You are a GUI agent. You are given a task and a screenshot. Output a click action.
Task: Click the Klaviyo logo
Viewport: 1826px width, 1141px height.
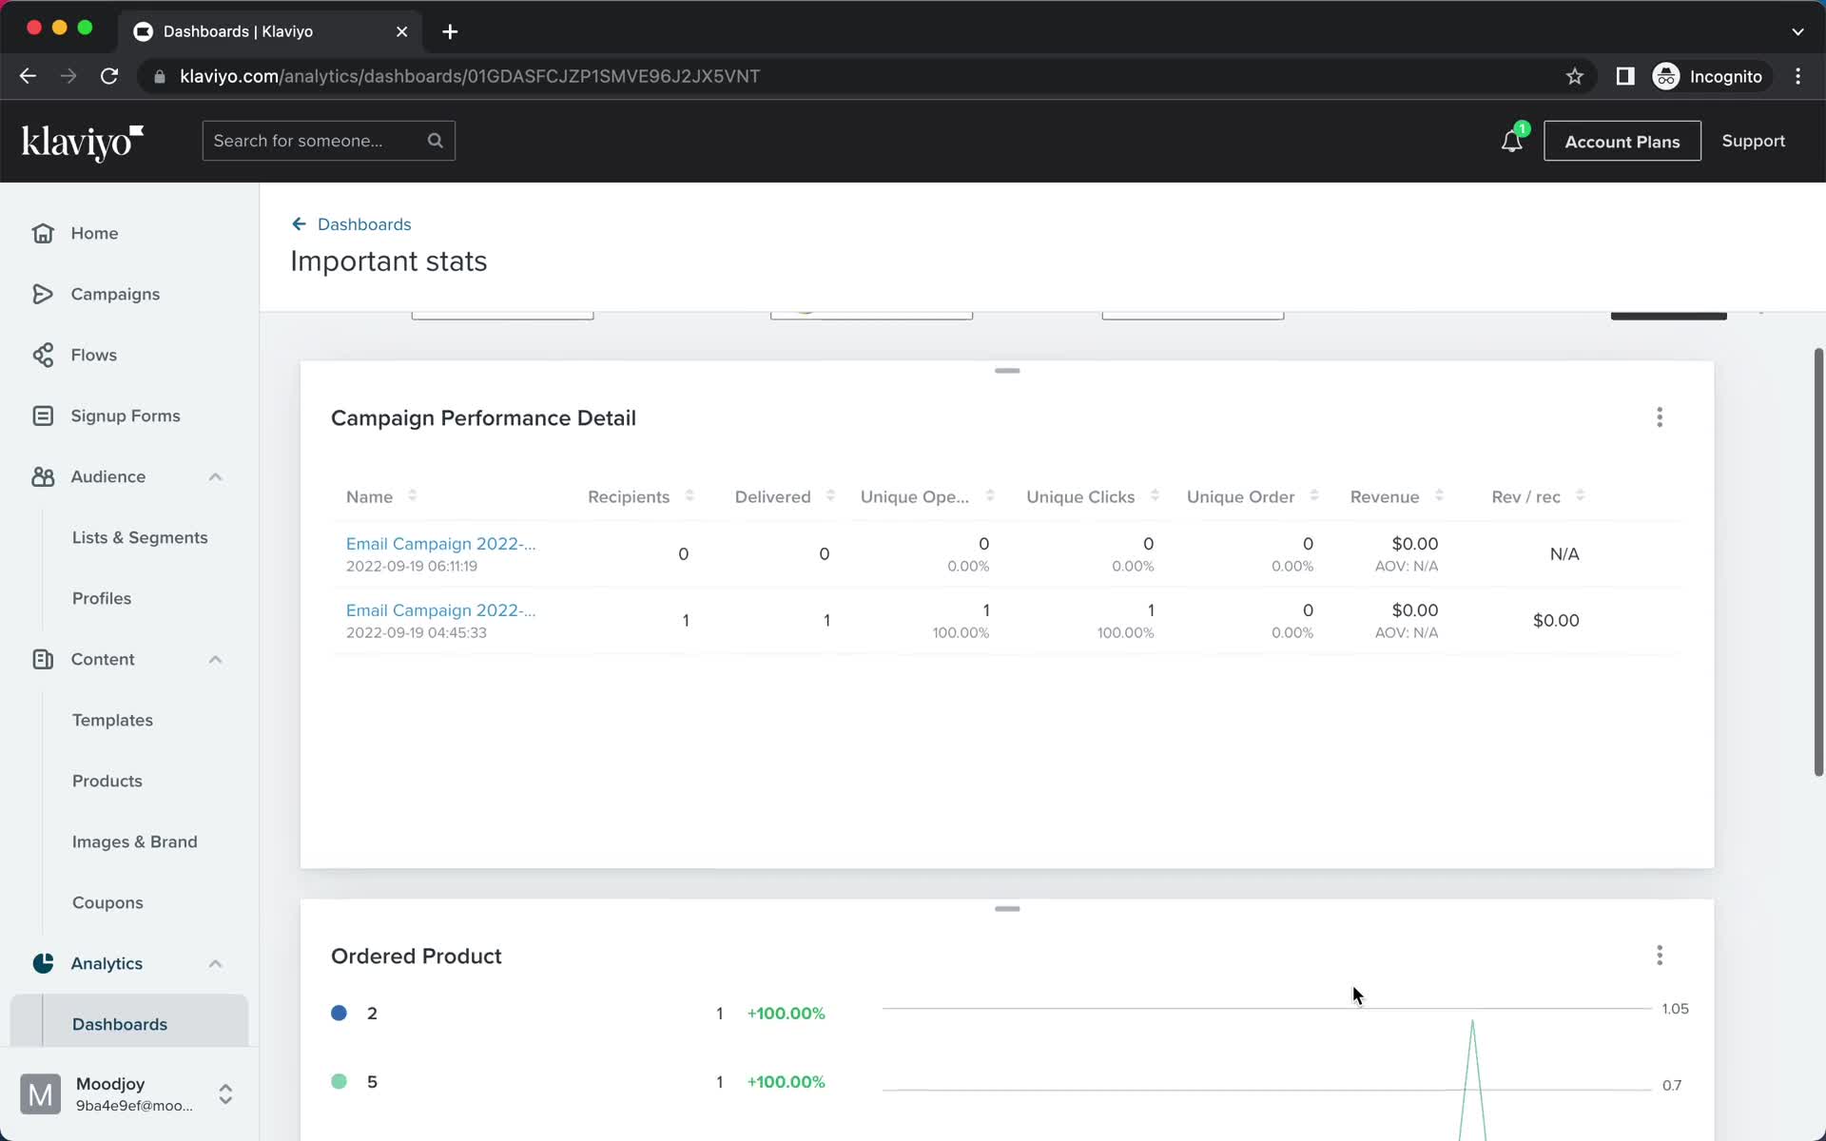click(83, 143)
